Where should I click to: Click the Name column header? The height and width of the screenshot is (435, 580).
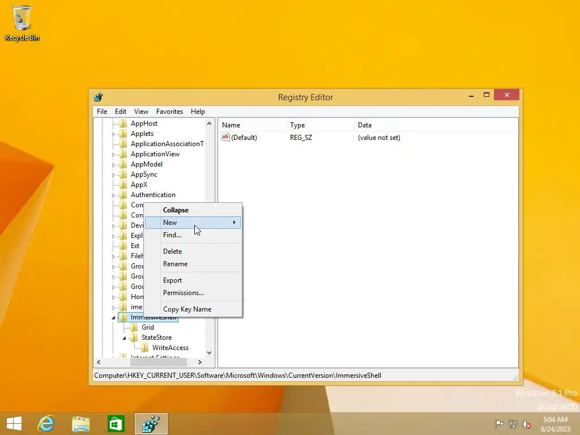click(252, 125)
